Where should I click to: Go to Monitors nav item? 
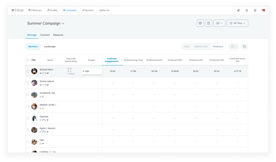[88, 10]
